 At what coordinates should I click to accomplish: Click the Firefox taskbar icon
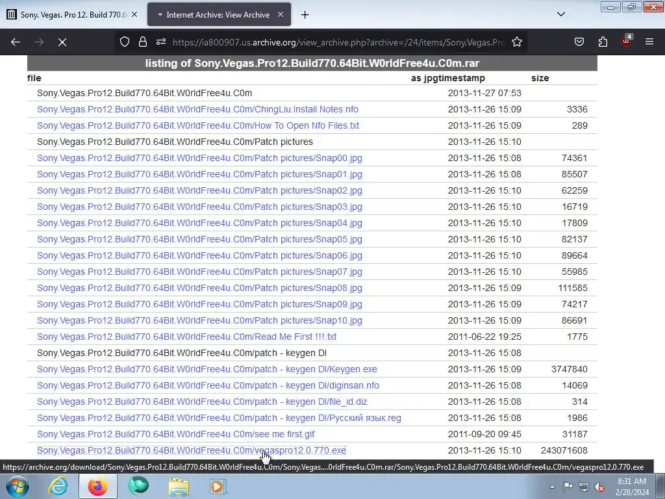98,486
